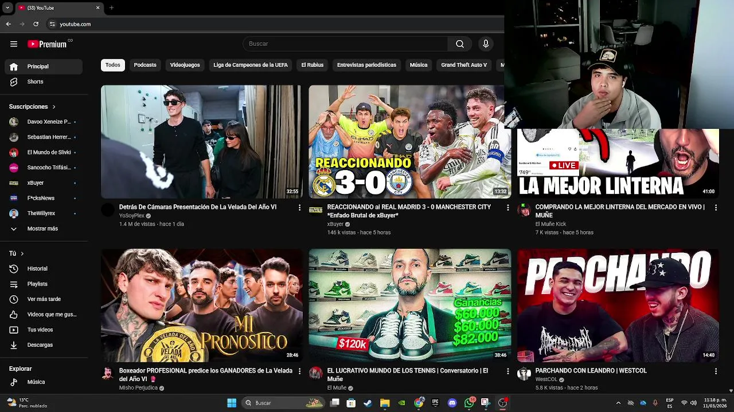Image resolution: width=734 pixels, height=412 pixels.
Task: Open Historial in the sidebar
Action: [x=44, y=269]
